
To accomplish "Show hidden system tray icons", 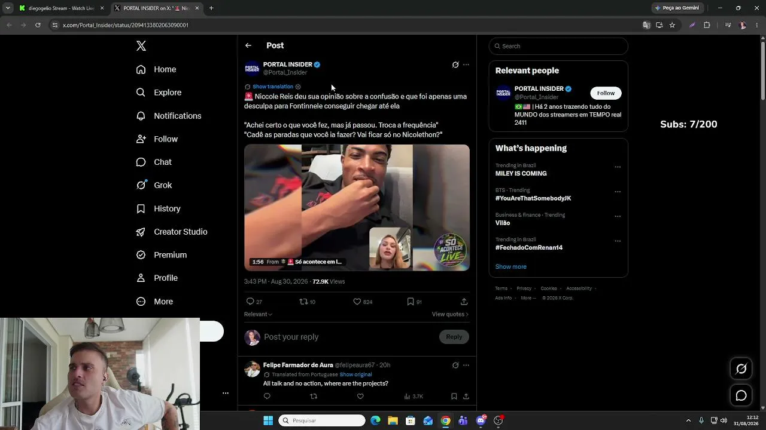I will (688, 420).
